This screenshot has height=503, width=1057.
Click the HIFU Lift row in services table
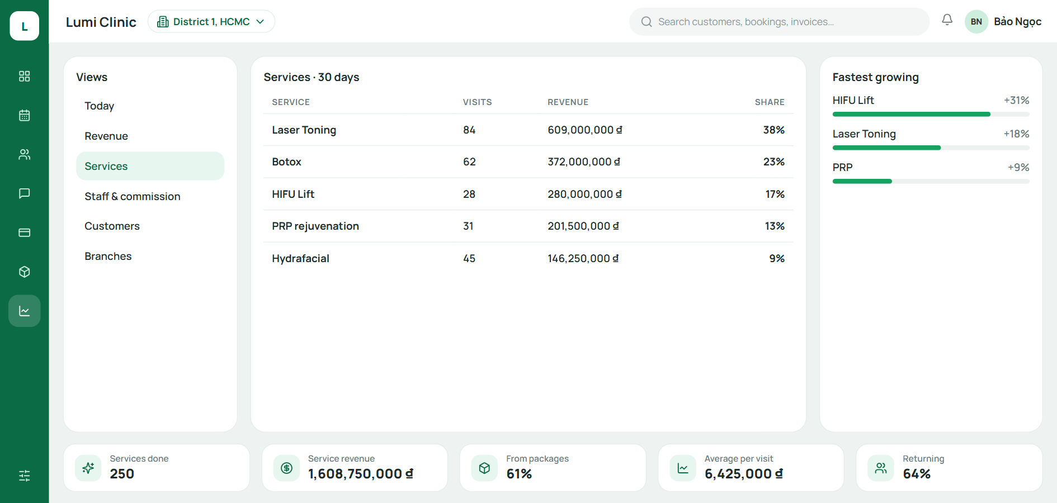[528, 194]
